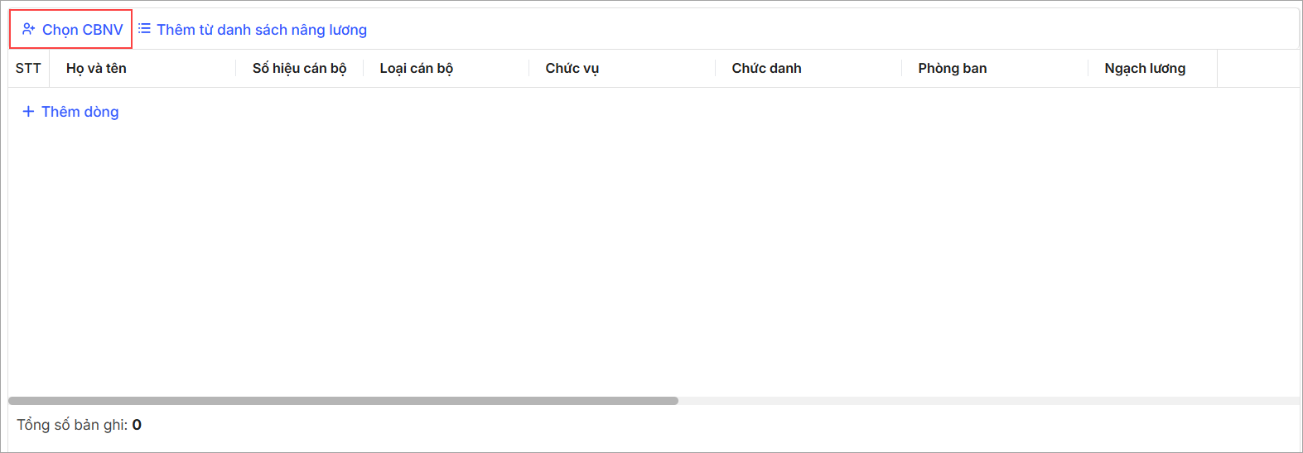Image resolution: width=1303 pixels, height=453 pixels.
Task: Click the column divider after Chức vụ
Action: [715, 68]
